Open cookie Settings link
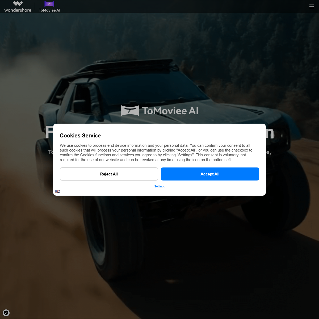Screen dimensions: 319x319 point(159,186)
